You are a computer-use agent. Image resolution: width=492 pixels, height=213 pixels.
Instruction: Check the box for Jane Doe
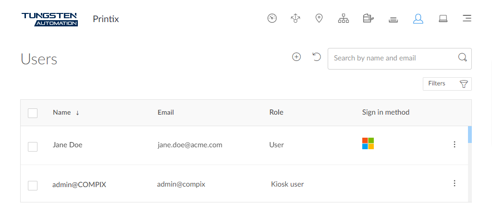pos(33,147)
